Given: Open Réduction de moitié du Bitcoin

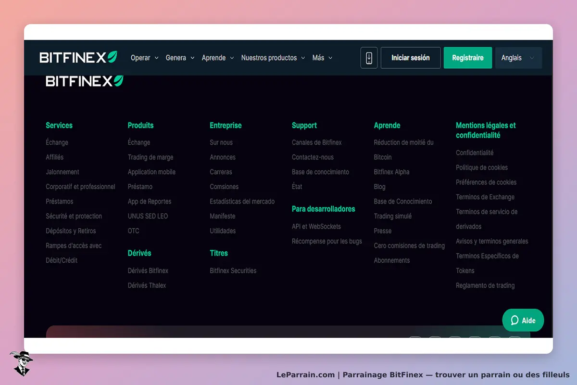Looking at the screenshot, I should click(x=404, y=150).
